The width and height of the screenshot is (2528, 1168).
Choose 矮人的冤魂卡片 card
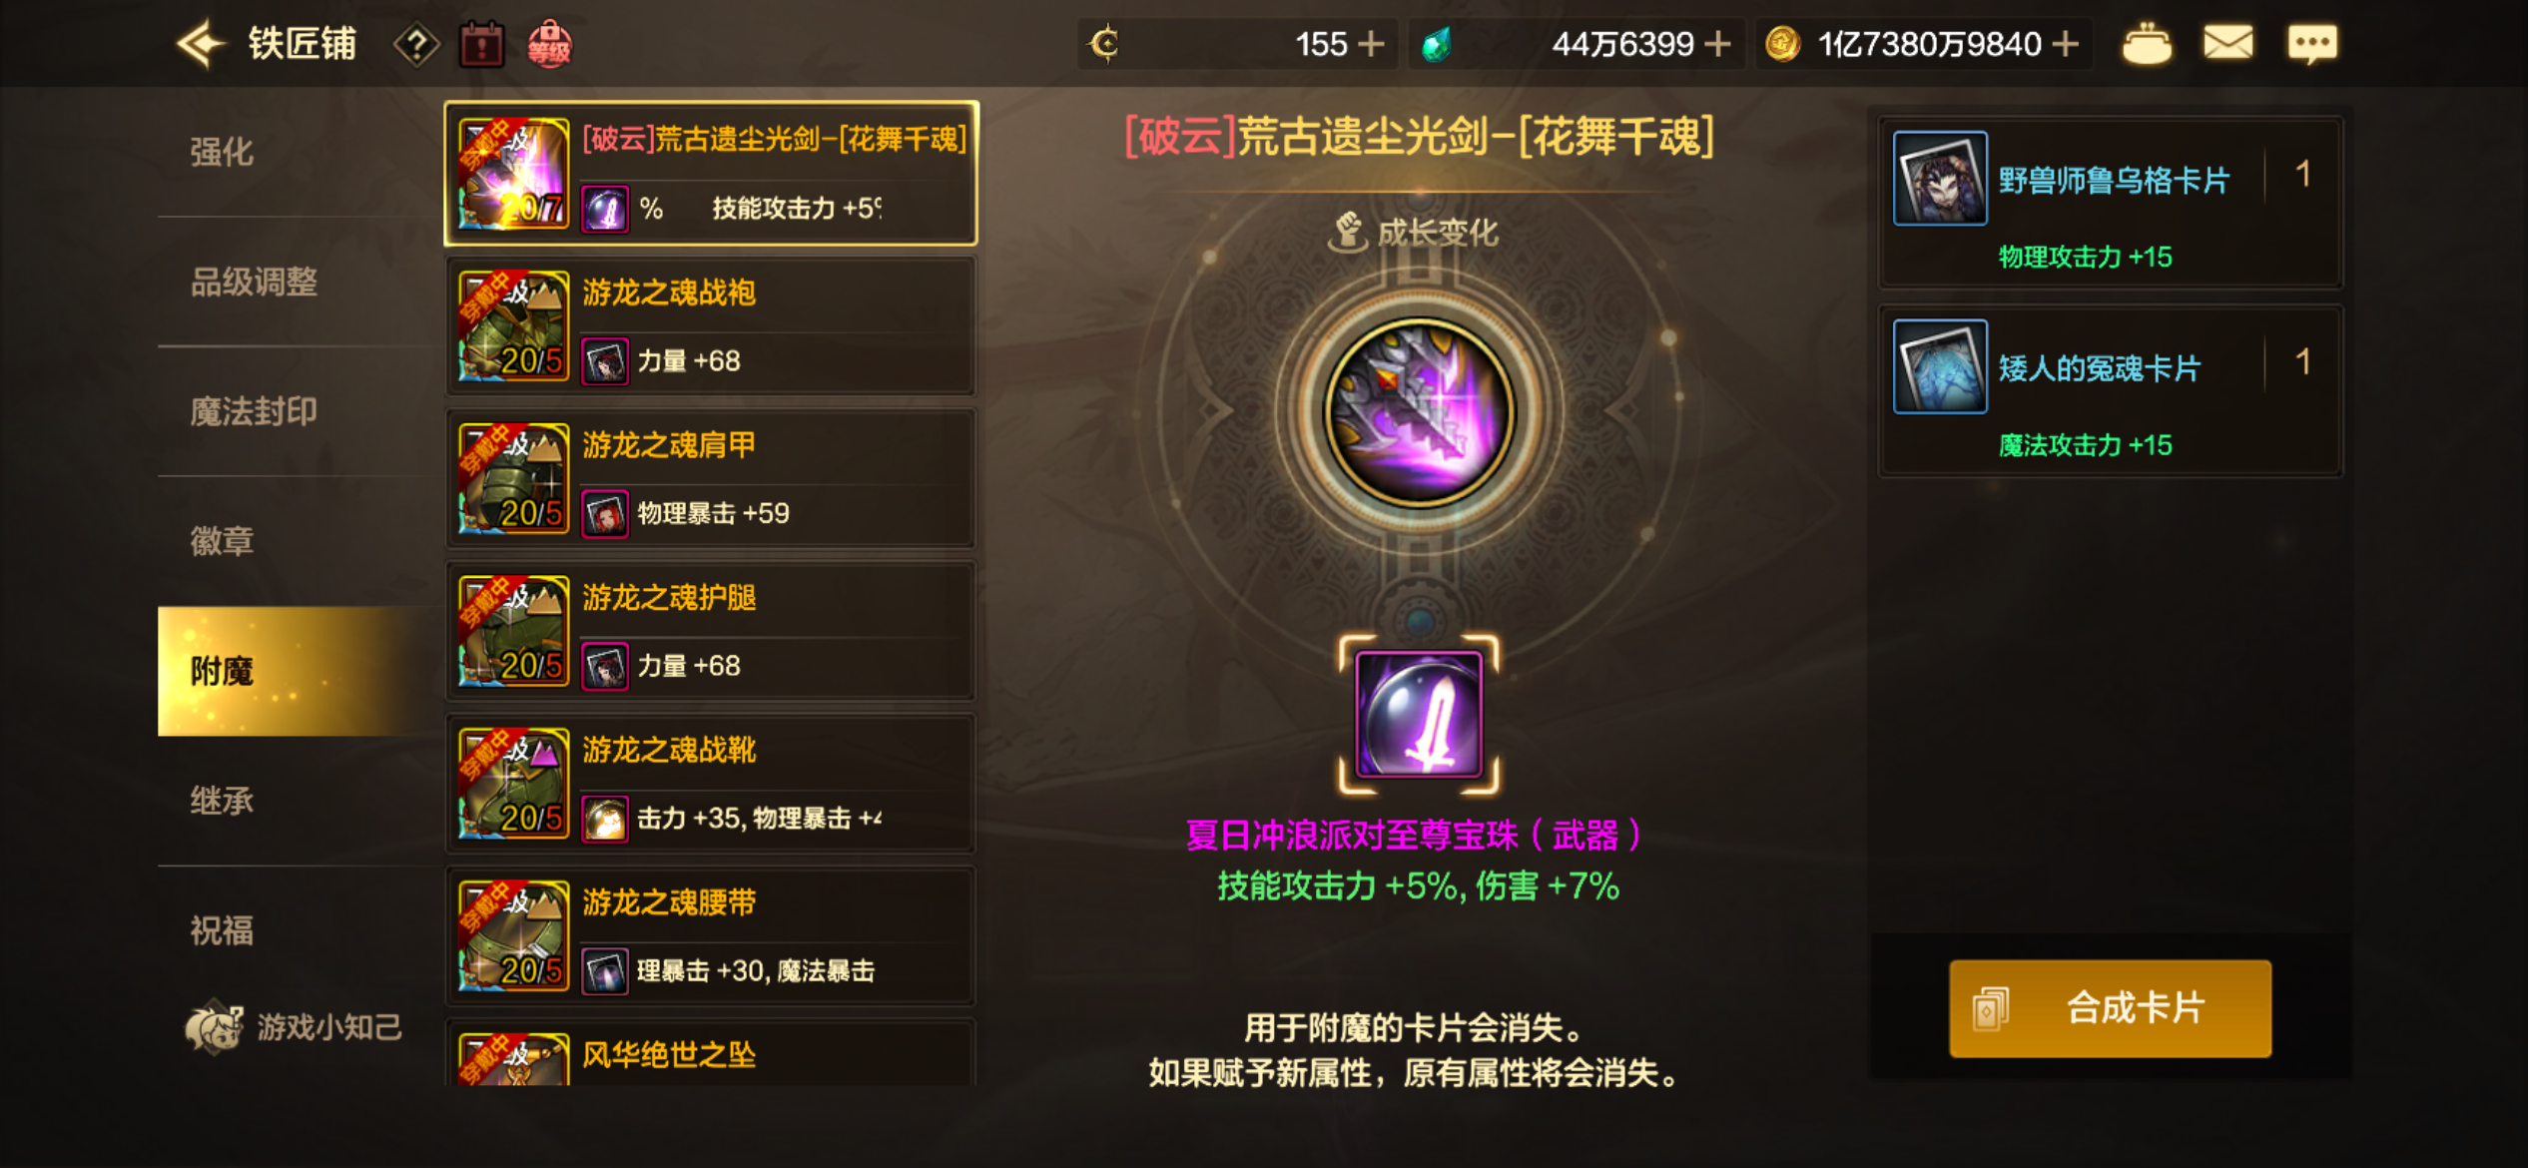2110,391
